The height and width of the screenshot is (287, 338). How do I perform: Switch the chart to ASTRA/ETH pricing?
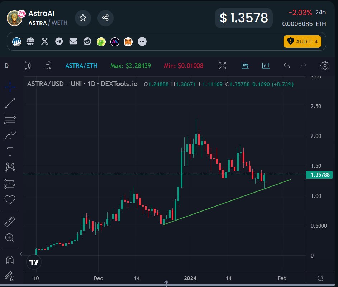point(81,66)
